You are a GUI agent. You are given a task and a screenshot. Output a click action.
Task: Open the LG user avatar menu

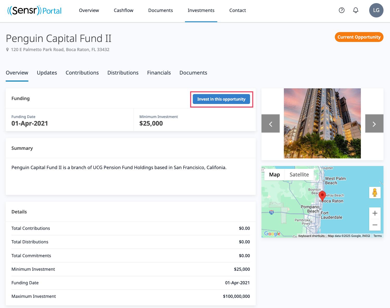[x=376, y=10]
